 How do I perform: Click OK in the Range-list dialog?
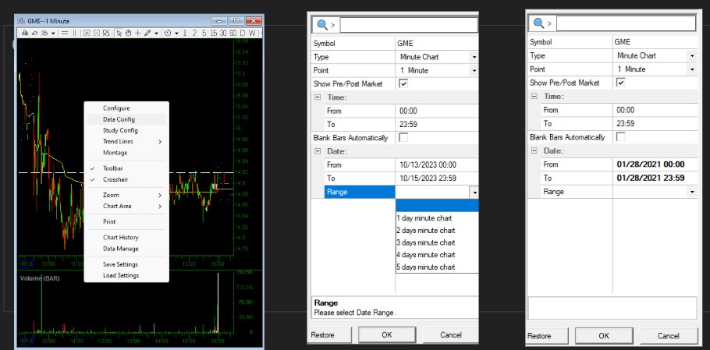387,335
